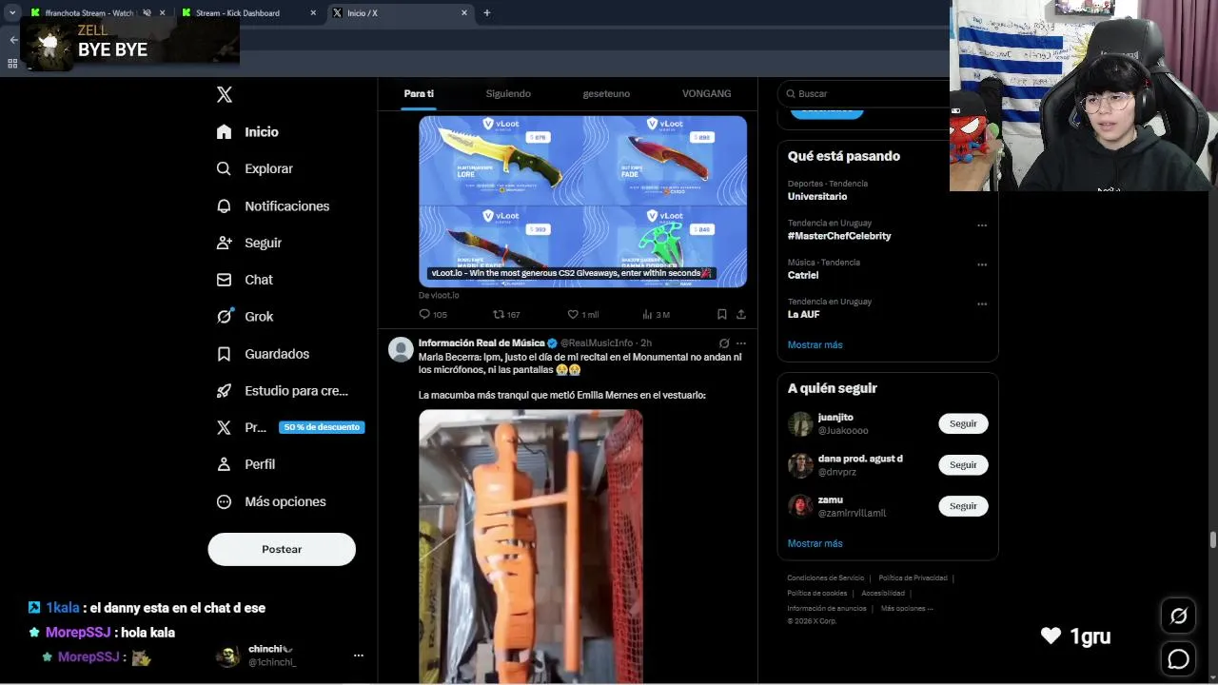This screenshot has height=685, width=1218.
Task: Select the Inicio / X browser tab
Action: pyautogui.click(x=400, y=13)
